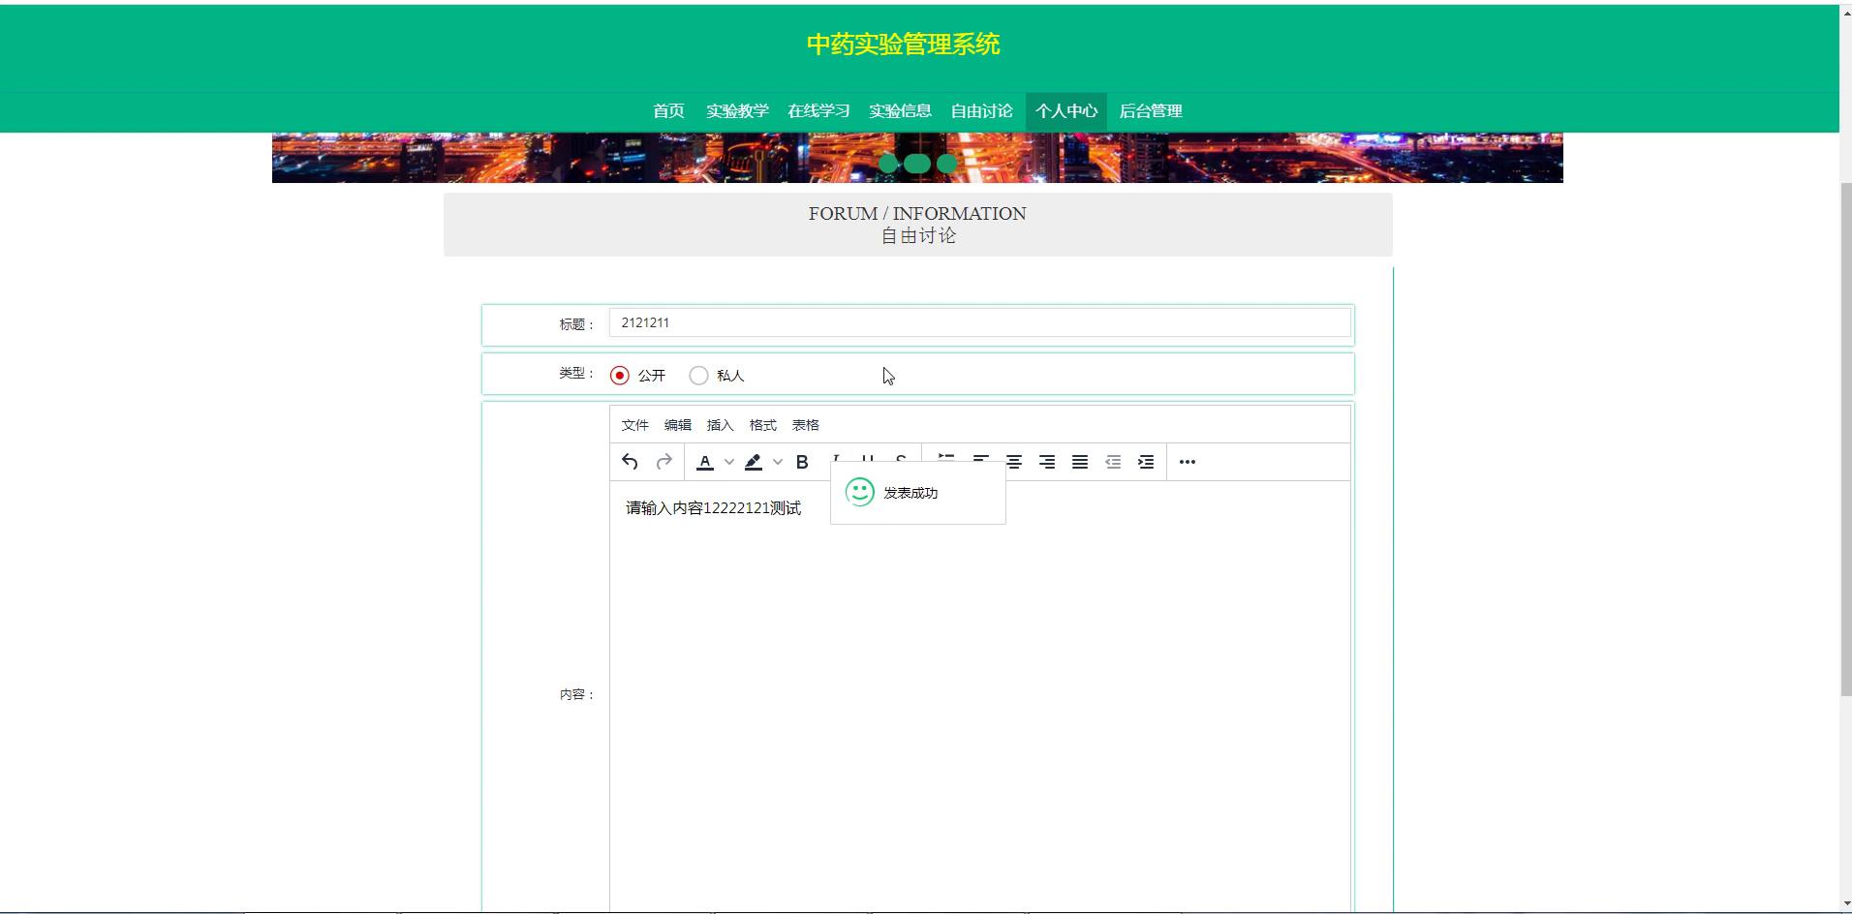1852x914 pixels.
Task: Apply right alignment to text
Action: coord(1047,462)
